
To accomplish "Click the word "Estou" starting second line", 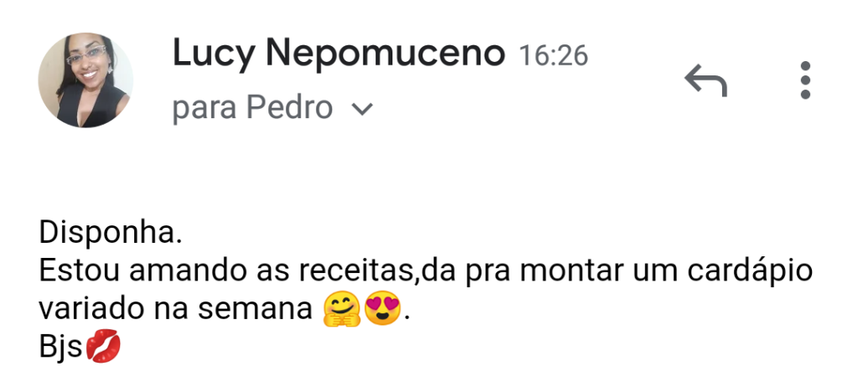I will [x=80, y=271].
